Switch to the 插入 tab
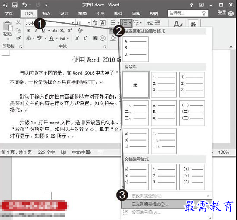The image size is (237, 220). point(46,14)
